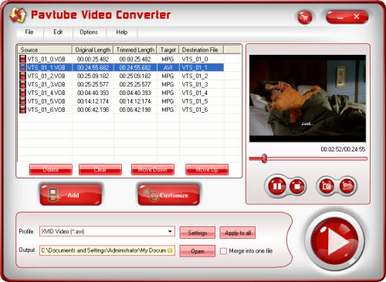Click the browse folder icon in Output field
The height and width of the screenshot is (282, 386).
(x=170, y=250)
